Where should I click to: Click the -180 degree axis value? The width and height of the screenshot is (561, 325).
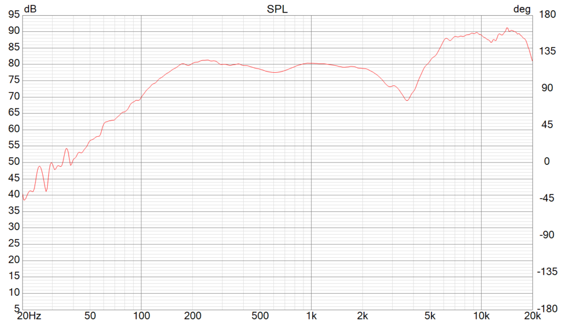(547, 309)
